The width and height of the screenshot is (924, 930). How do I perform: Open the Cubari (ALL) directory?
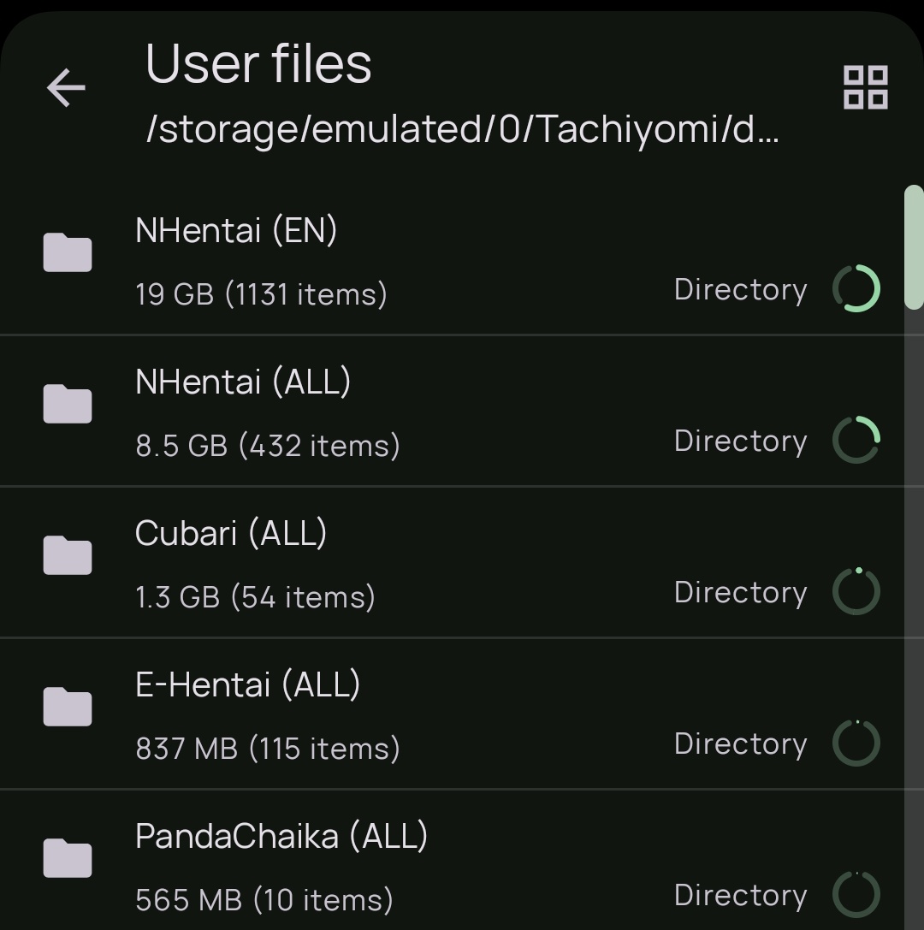tap(231, 533)
